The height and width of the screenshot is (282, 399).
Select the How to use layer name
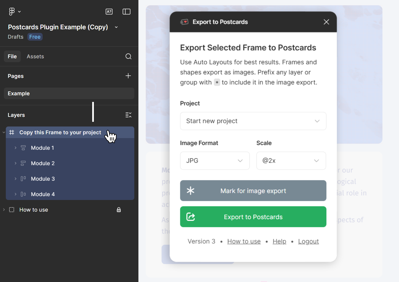pyautogui.click(x=34, y=210)
